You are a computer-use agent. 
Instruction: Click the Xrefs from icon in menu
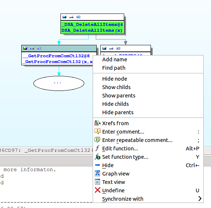pyautogui.click(x=97, y=123)
